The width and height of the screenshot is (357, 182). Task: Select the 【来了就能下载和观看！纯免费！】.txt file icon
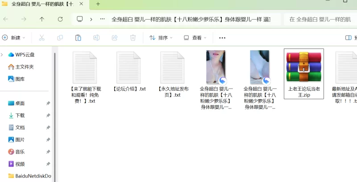[85, 67]
